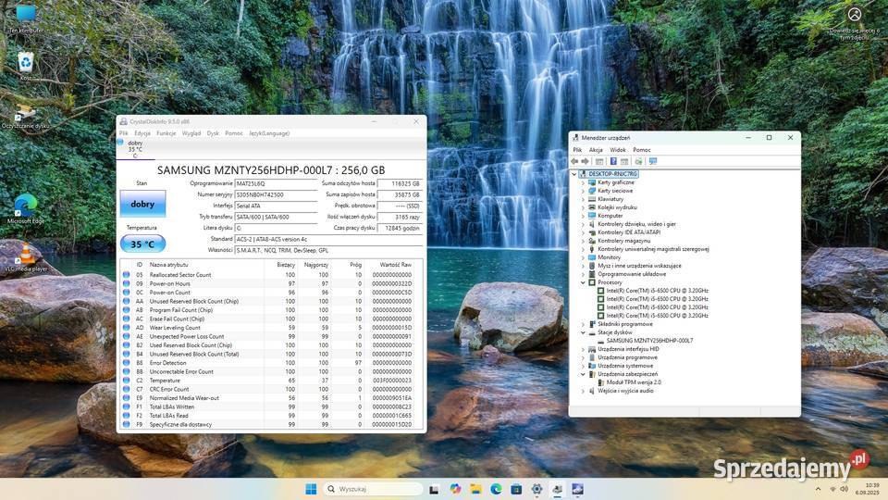Expand Kontrolery IDE ATA/ATAPI node
Viewport: 888px width, 500px height.
tap(583, 232)
